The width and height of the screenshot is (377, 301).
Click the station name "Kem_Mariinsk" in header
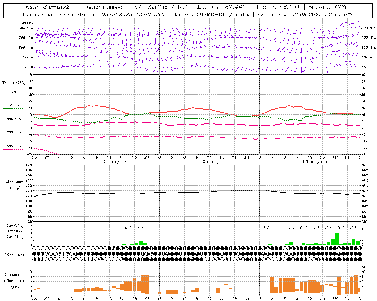[x=47, y=7]
